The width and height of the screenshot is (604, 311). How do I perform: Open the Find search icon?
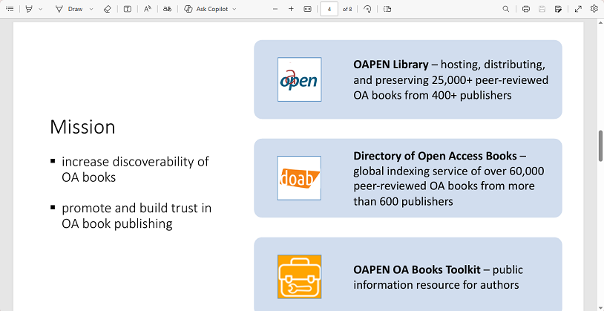click(x=506, y=9)
